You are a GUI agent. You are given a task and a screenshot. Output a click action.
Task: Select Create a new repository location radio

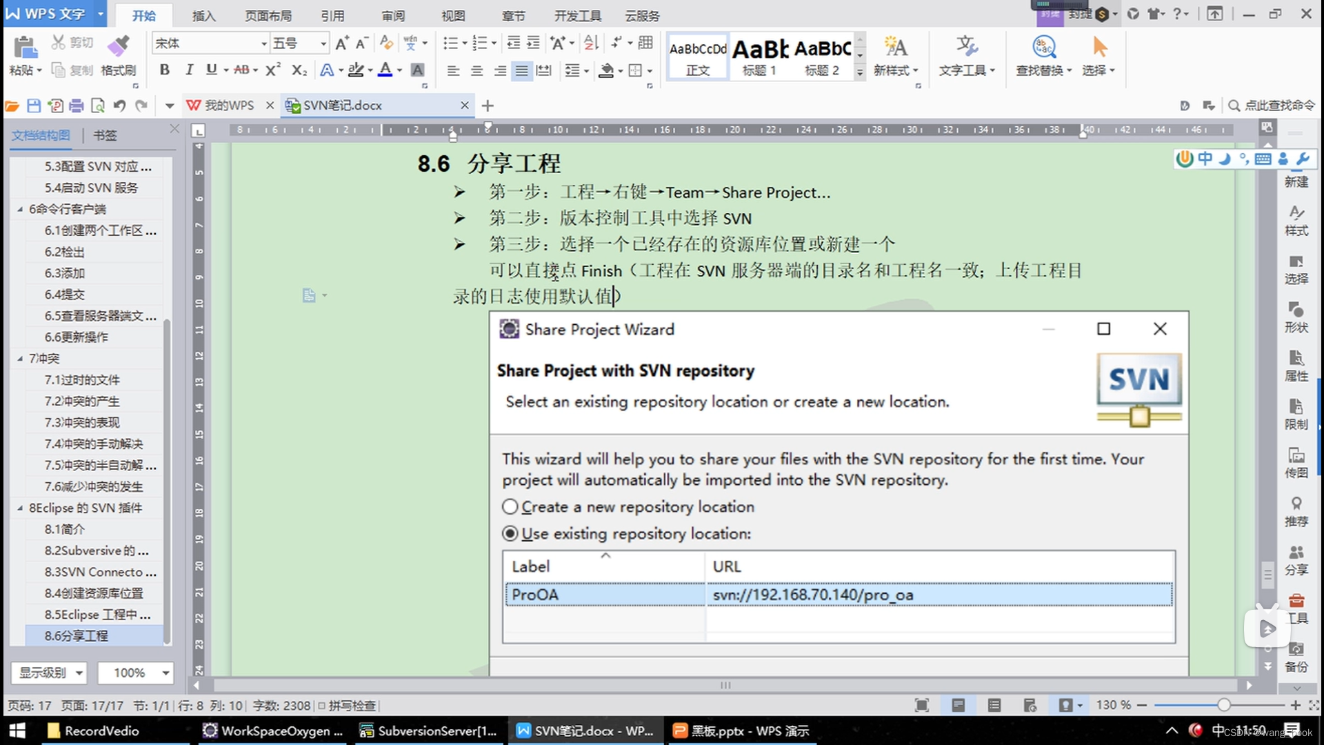point(510,507)
